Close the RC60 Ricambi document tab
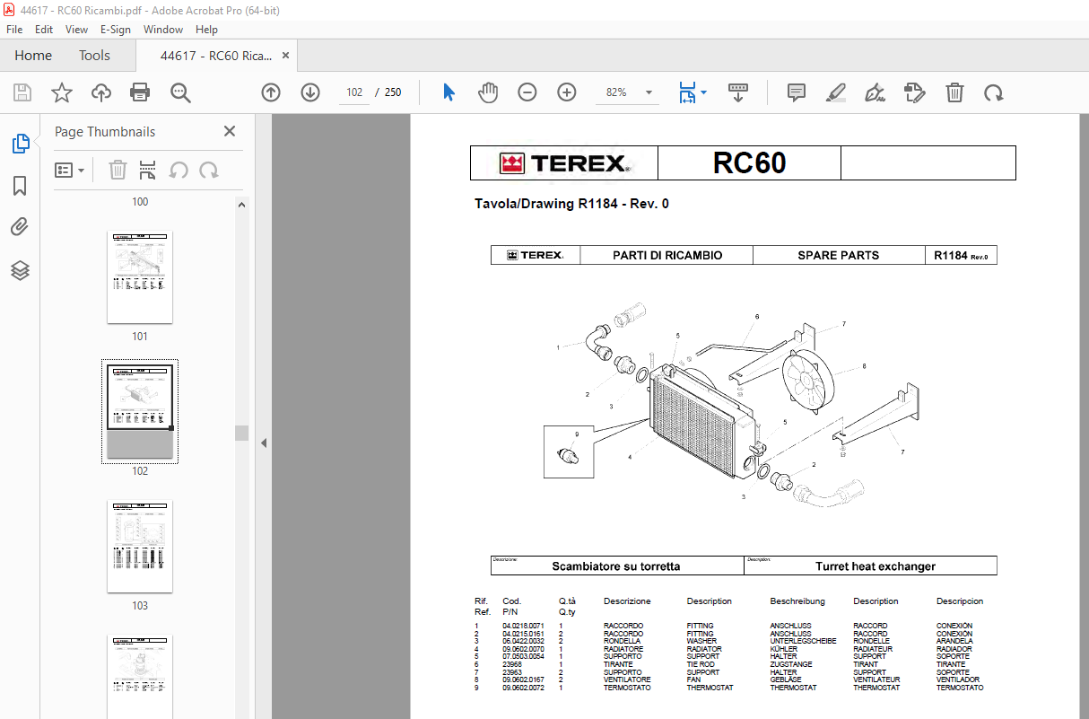Screen dimensions: 1089x719 click(x=286, y=56)
